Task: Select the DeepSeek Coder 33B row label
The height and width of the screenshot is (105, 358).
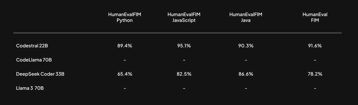Action: click(x=40, y=74)
